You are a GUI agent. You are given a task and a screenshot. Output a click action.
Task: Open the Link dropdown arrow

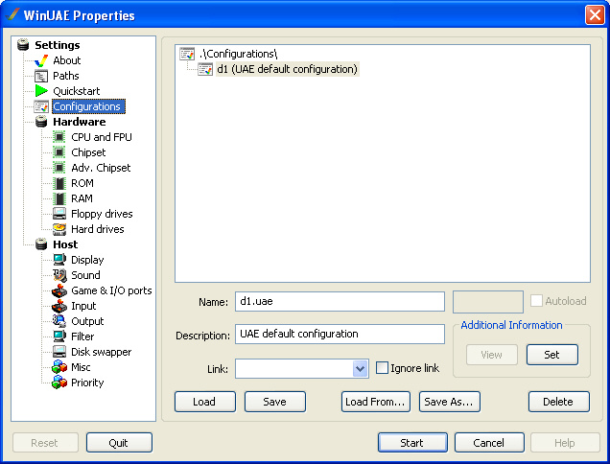coord(361,368)
